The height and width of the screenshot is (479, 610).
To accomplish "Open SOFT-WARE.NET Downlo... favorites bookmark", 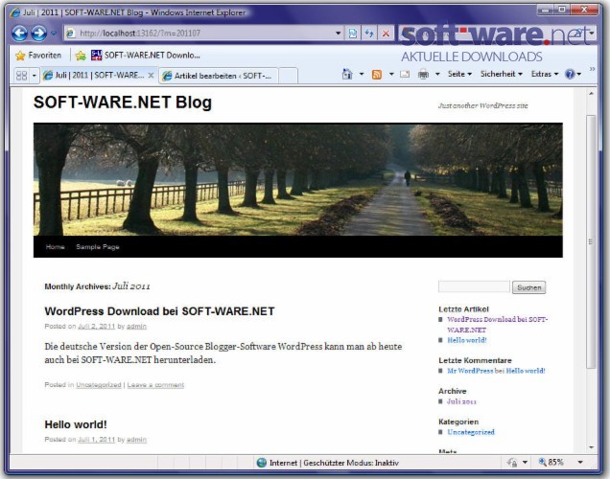I will [146, 56].
